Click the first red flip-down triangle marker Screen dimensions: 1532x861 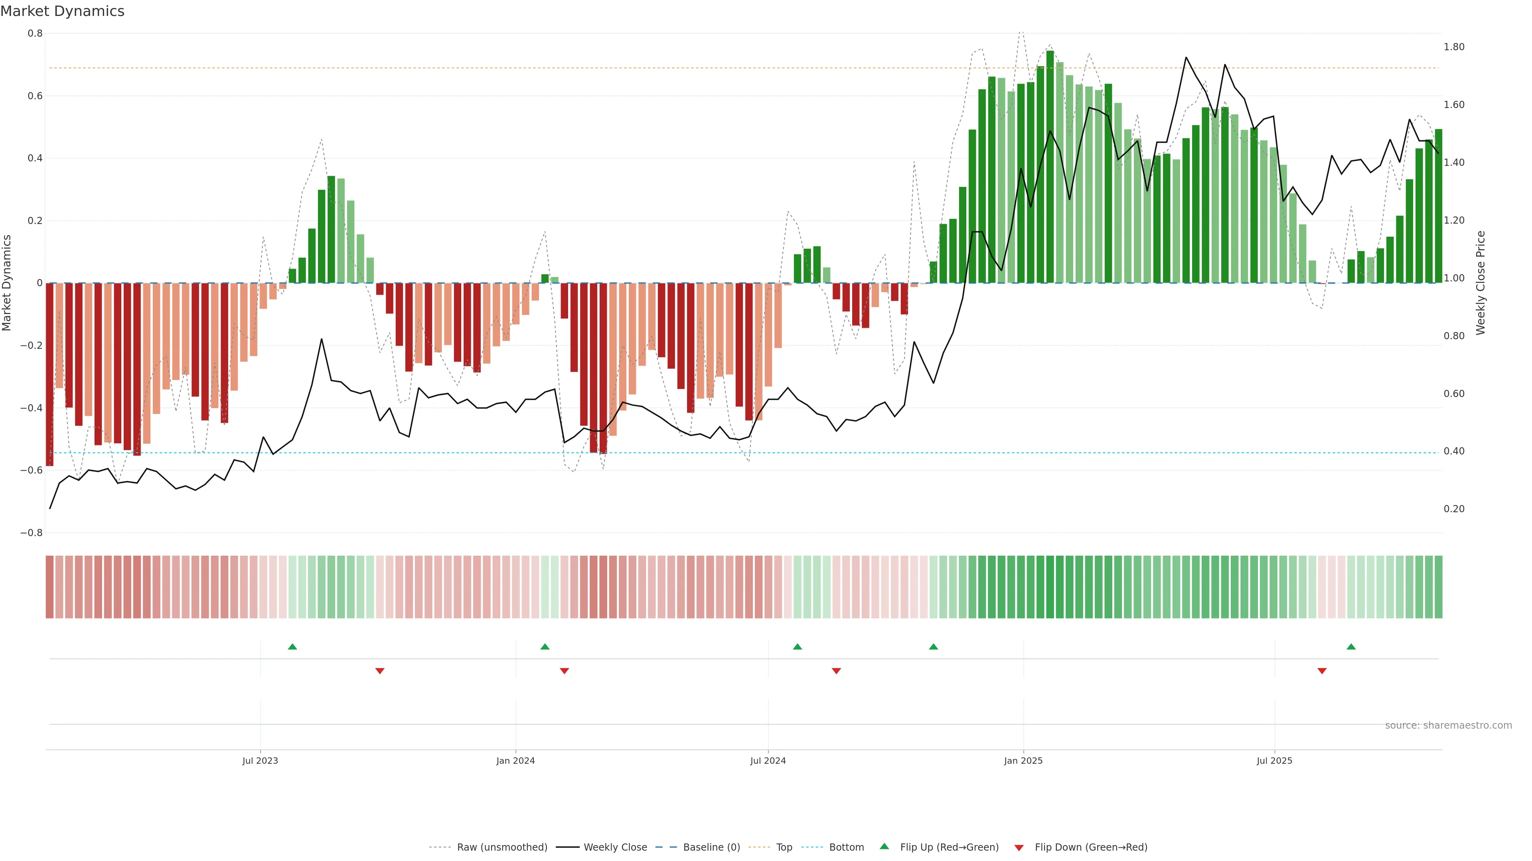click(380, 671)
